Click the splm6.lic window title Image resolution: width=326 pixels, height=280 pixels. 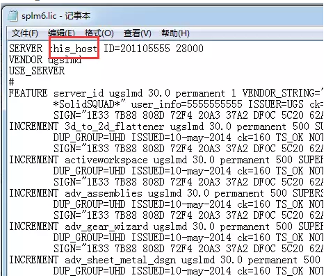(56, 16)
